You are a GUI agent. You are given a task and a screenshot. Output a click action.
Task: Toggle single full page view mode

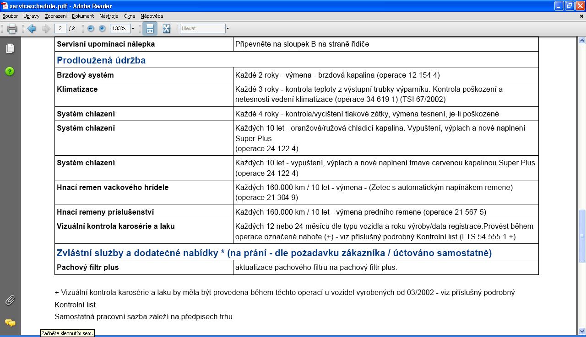(x=166, y=28)
